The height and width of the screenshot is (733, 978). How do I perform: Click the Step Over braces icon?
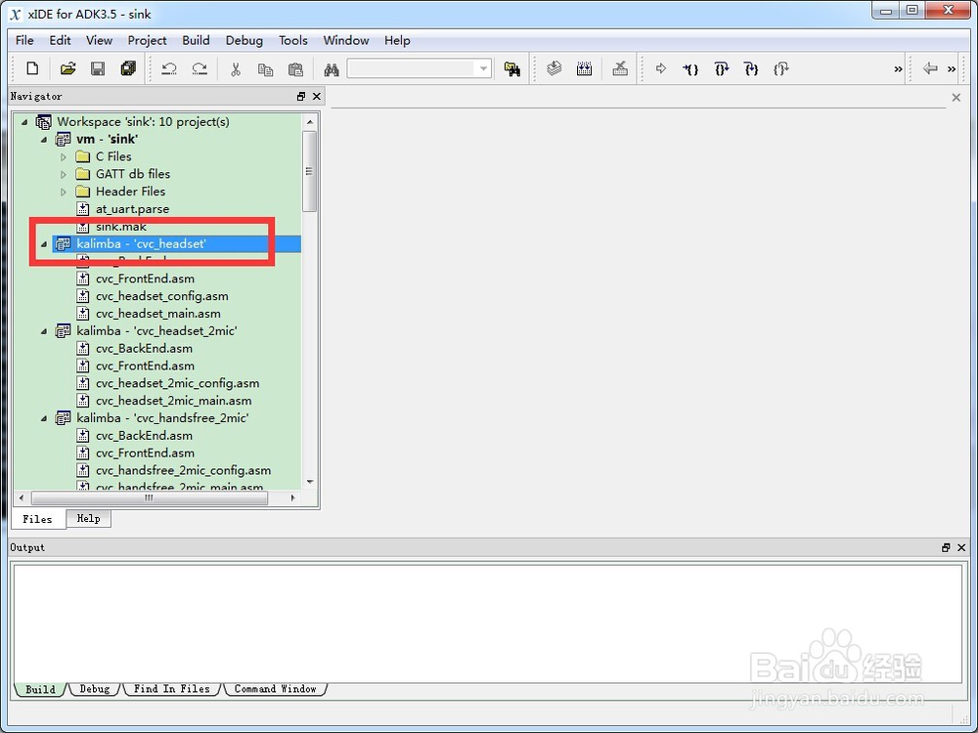click(x=721, y=68)
